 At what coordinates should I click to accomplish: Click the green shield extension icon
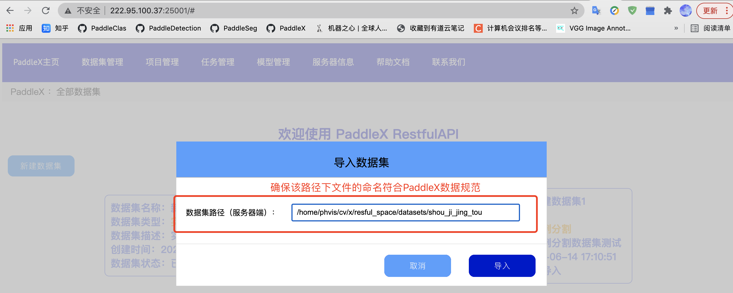tap(632, 11)
